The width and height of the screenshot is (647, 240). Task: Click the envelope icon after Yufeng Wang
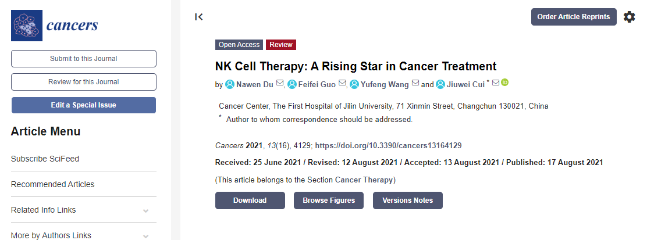point(415,84)
